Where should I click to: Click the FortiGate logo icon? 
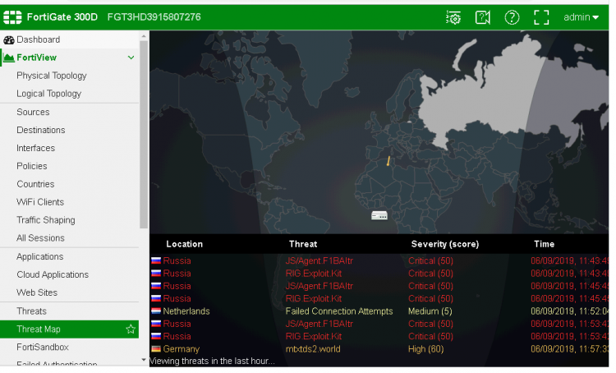point(12,17)
